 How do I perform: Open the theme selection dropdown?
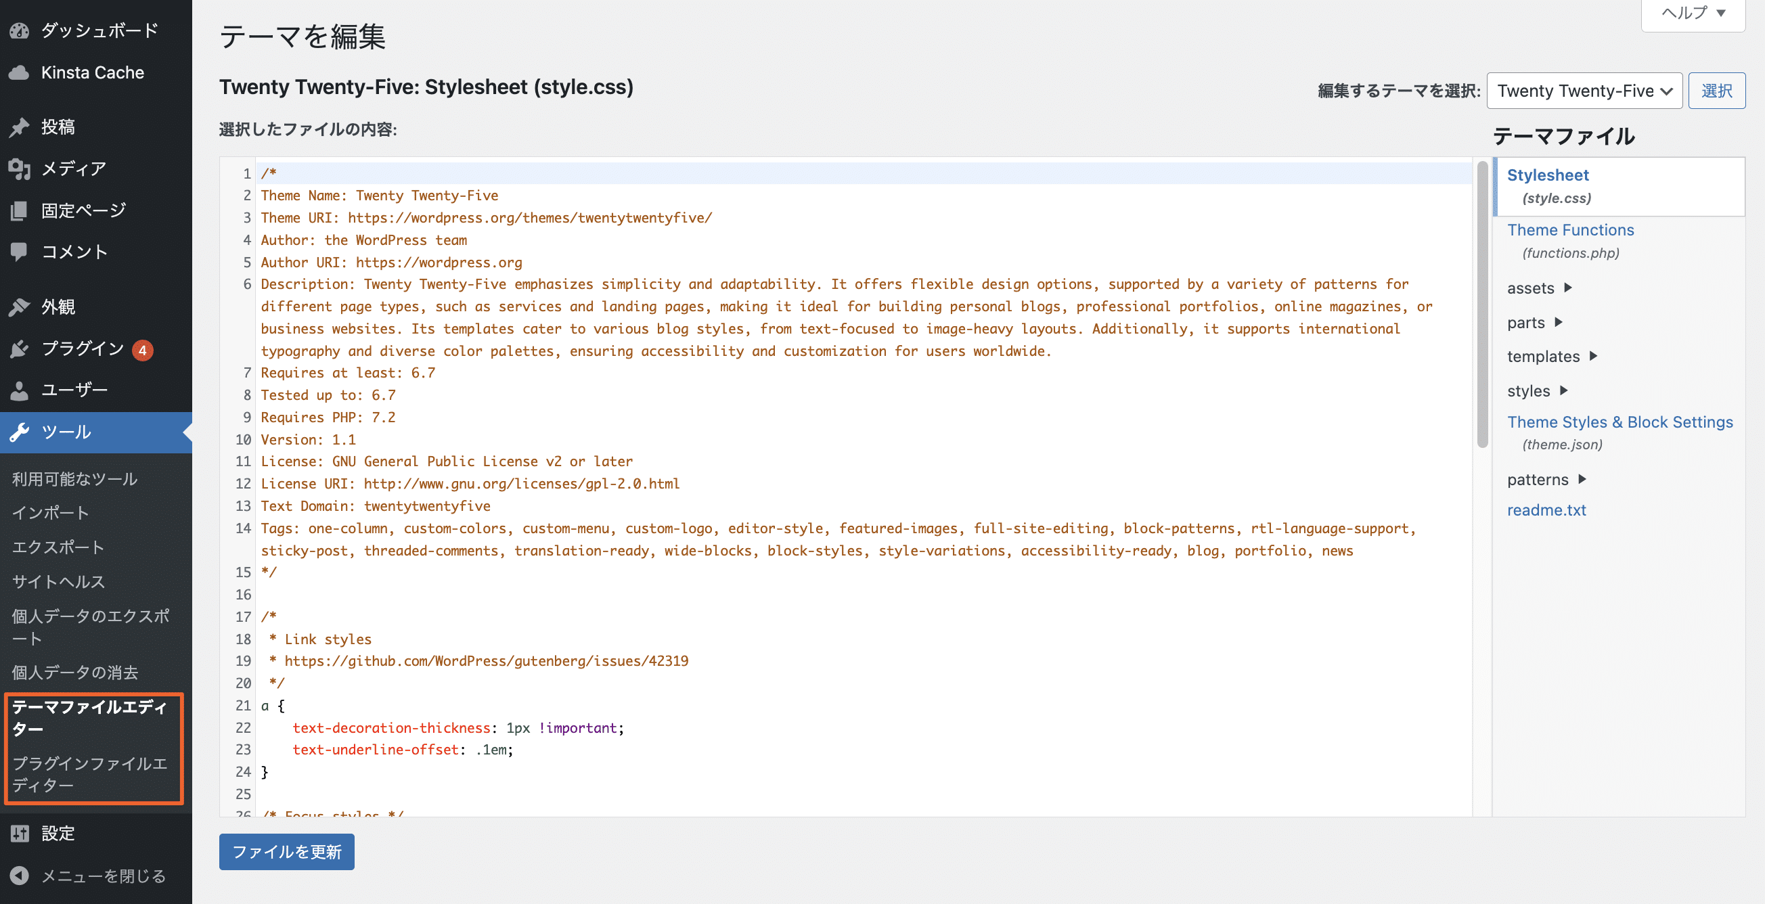[x=1584, y=91]
